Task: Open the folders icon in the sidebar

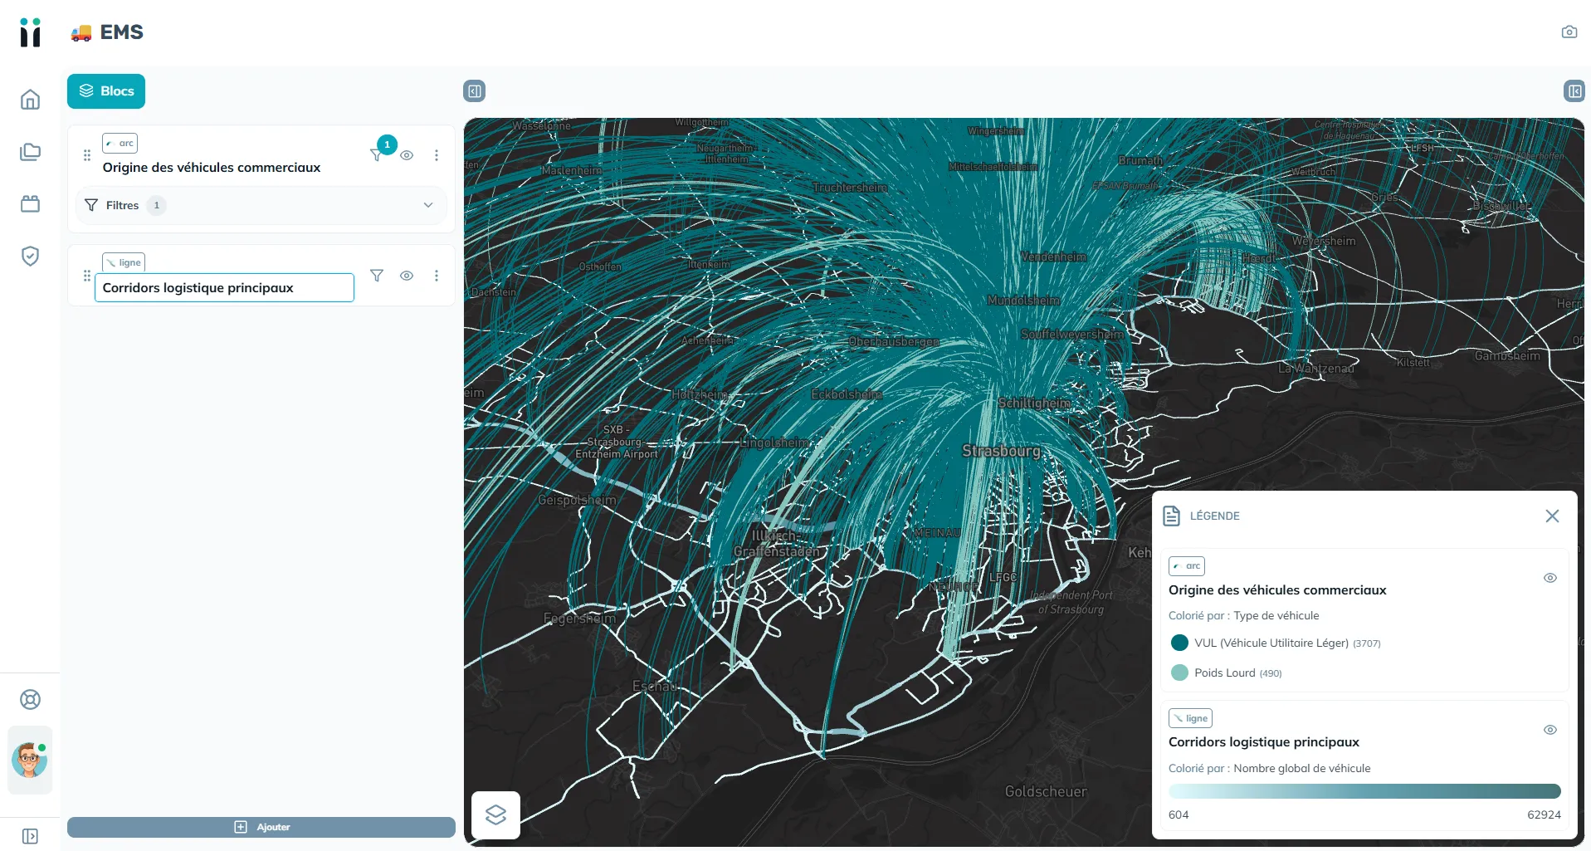Action: point(30,152)
